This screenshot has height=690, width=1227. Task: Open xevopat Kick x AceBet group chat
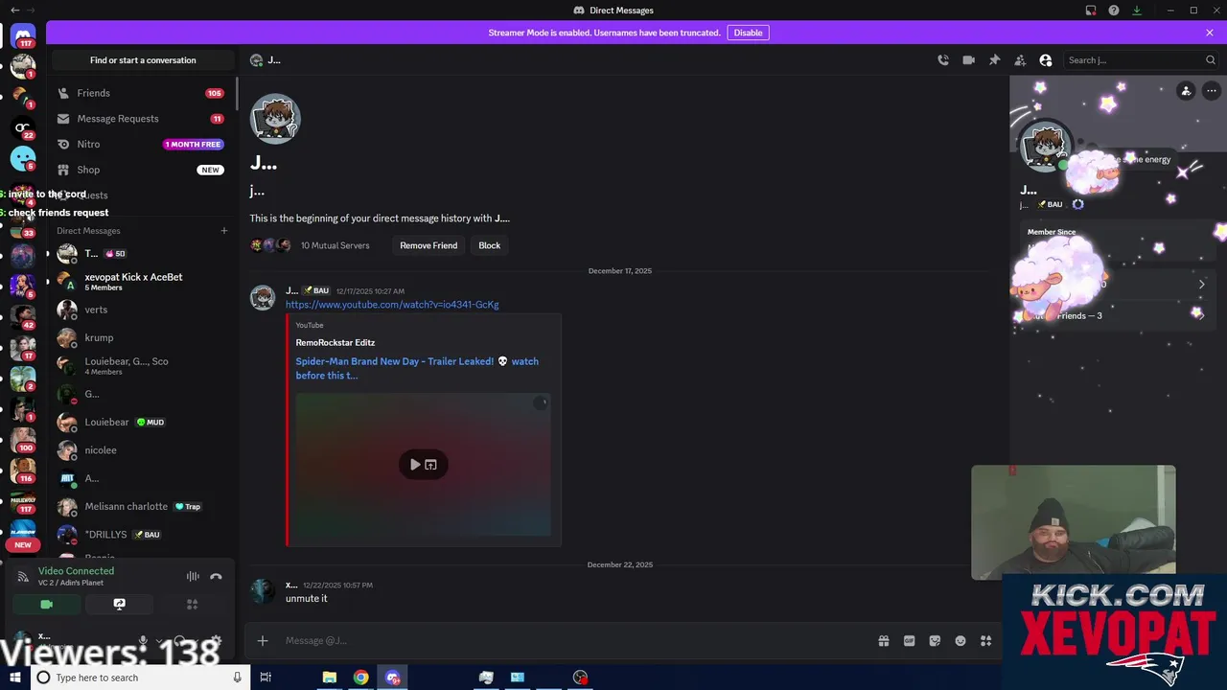point(142,282)
